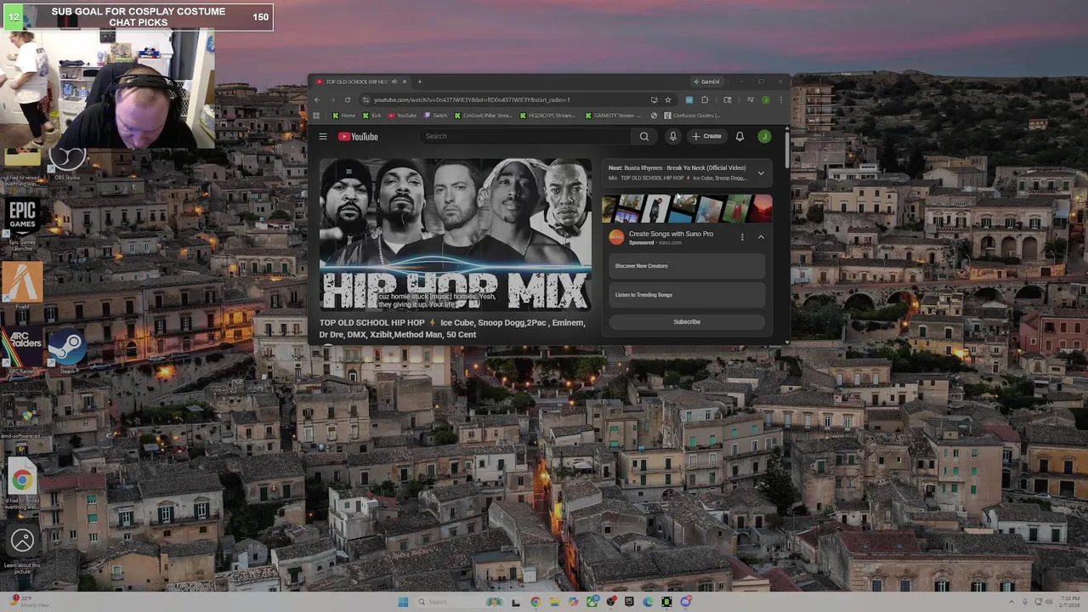Open the CrisGodOfWar Stream bookmark
This screenshot has height=612, width=1088.
pyautogui.click(x=484, y=116)
